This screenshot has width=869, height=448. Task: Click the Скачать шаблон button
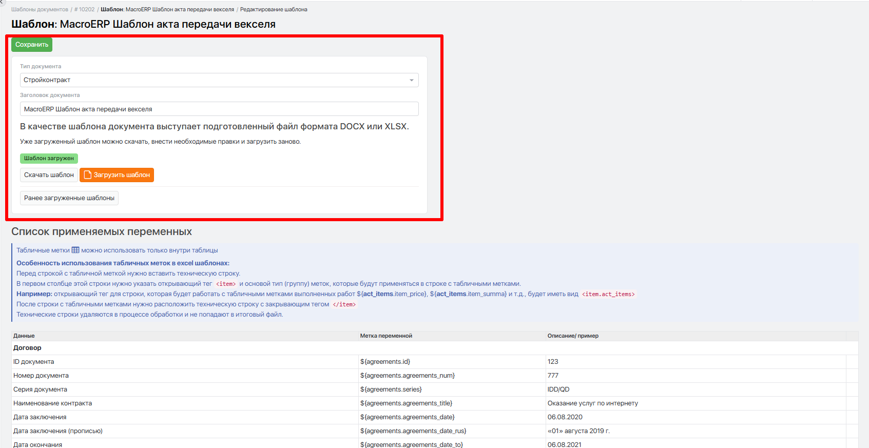pos(49,175)
